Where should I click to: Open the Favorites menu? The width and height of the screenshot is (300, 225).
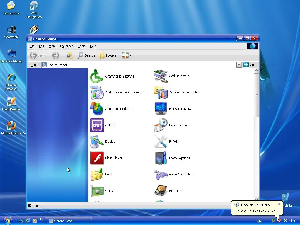67,46
